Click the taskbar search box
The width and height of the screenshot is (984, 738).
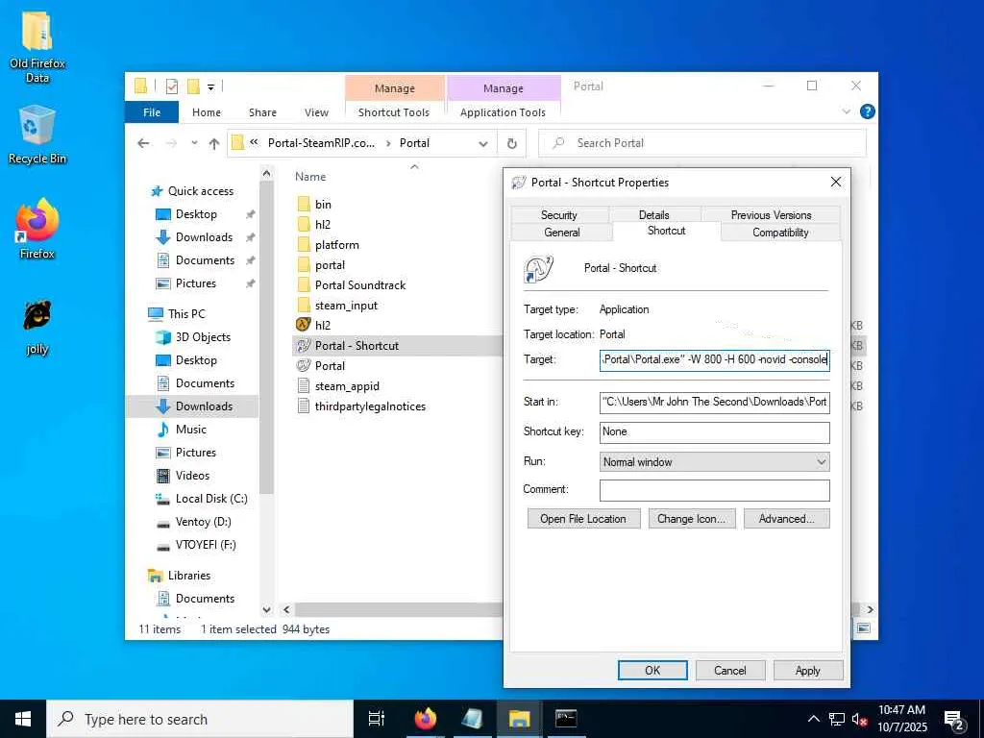200,719
